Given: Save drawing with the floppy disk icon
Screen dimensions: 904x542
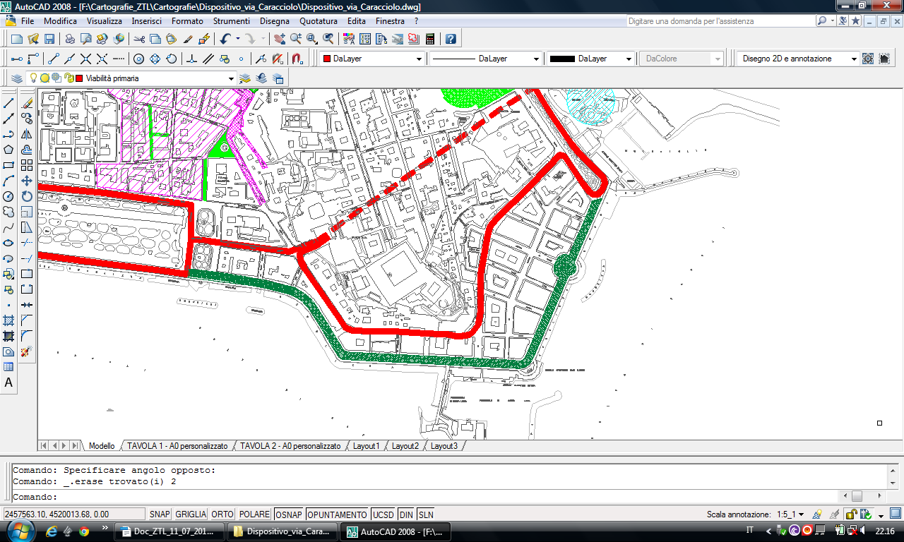Looking at the screenshot, I should click(x=49, y=39).
